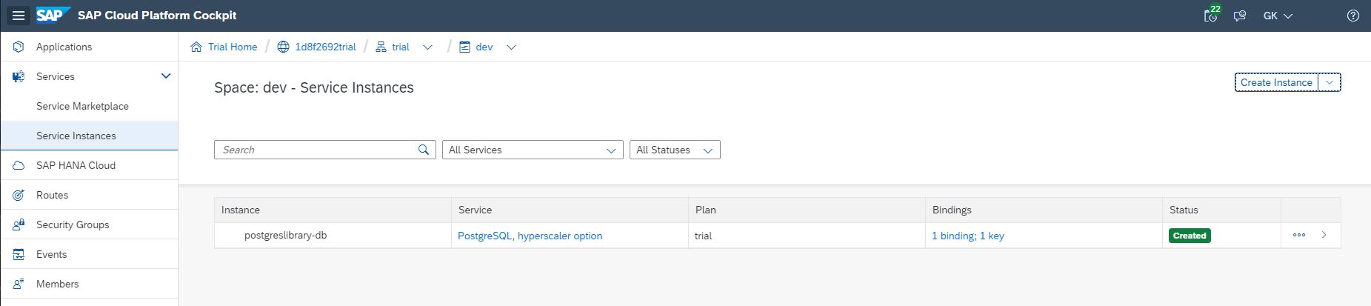Open the PostgreSQL, hyperscaler option link

pyautogui.click(x=530, y=236)
